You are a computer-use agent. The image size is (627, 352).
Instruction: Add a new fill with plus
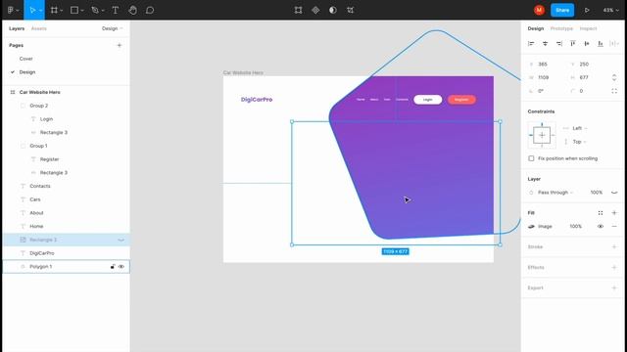click(x=614, y=213)
